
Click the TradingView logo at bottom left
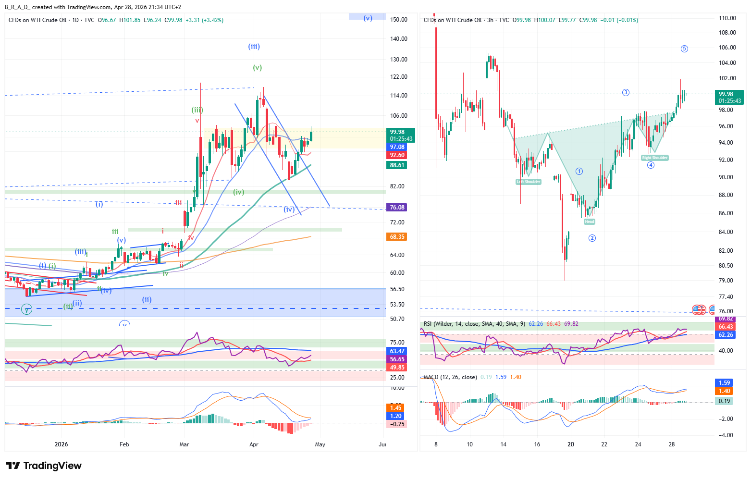(44, 466)
